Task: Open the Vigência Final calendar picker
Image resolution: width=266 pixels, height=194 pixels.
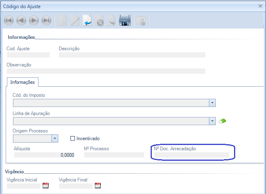Action: coord(98,185)
